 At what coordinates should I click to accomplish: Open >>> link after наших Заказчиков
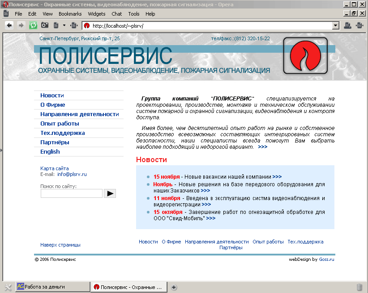(x=205, y=190)
